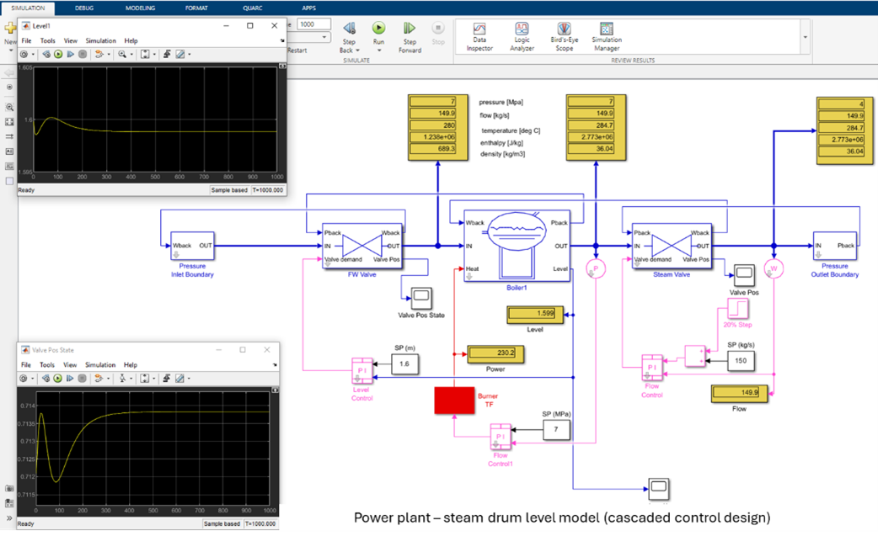Screen dimensions: 878x536
Task: Open the DEBUG ribbon tab
Action: tap(84, 7)
